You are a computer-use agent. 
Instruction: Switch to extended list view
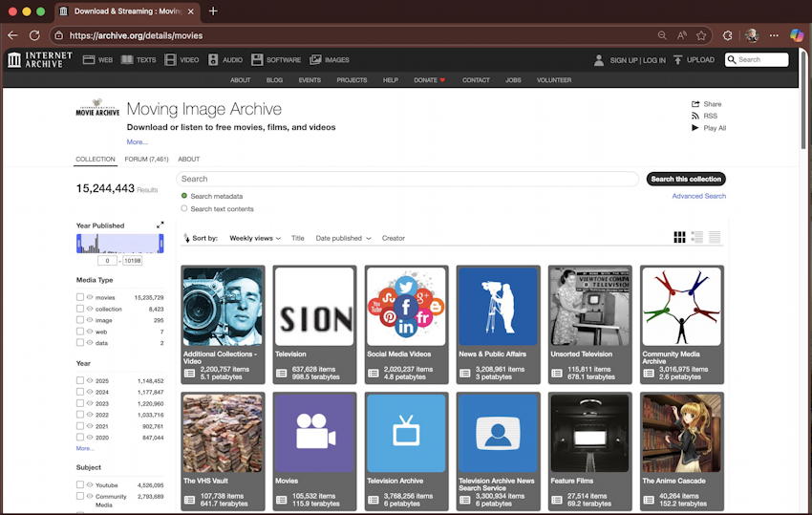pos(697,237)
